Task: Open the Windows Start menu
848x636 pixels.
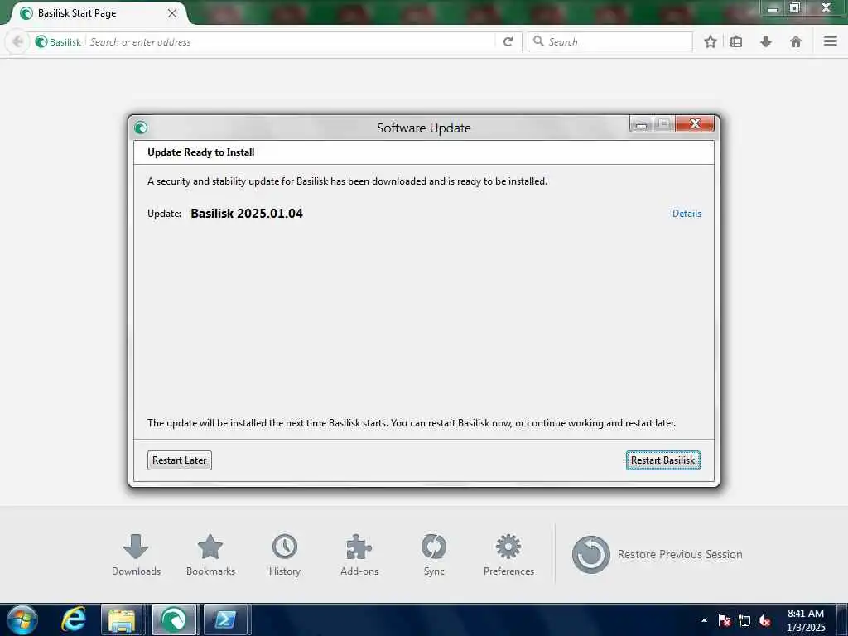Action: pos(22,619)
